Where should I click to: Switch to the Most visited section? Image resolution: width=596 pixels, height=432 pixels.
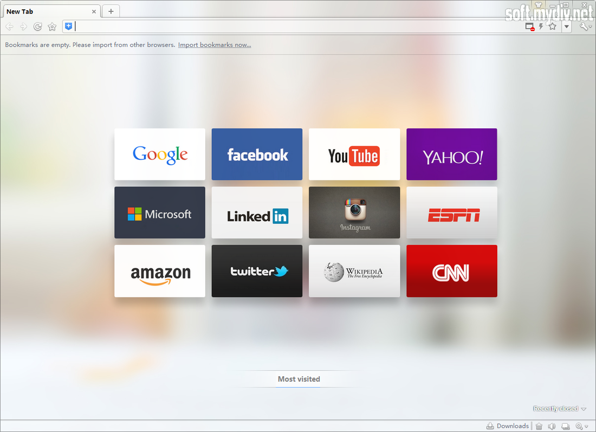[x=299, y=379]
